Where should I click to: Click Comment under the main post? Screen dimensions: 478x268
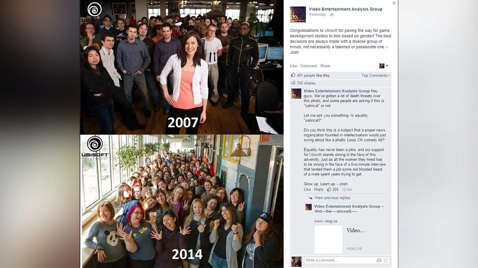[x=309, y=66]
